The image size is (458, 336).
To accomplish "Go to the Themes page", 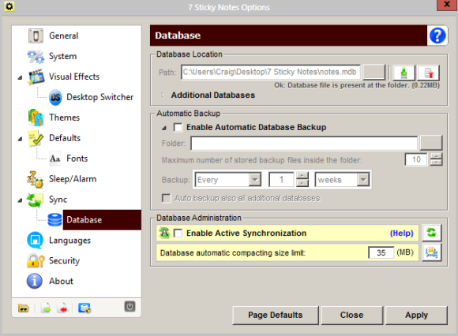I will point(64,118).
